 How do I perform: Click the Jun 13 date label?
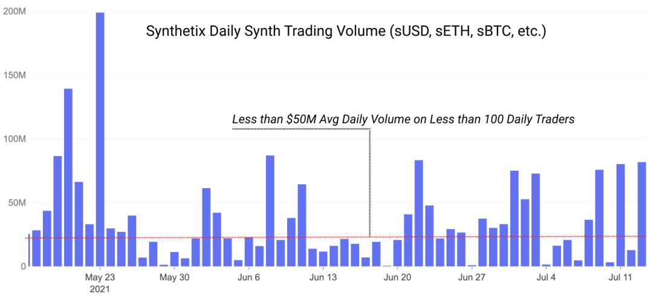pos(323,277)
